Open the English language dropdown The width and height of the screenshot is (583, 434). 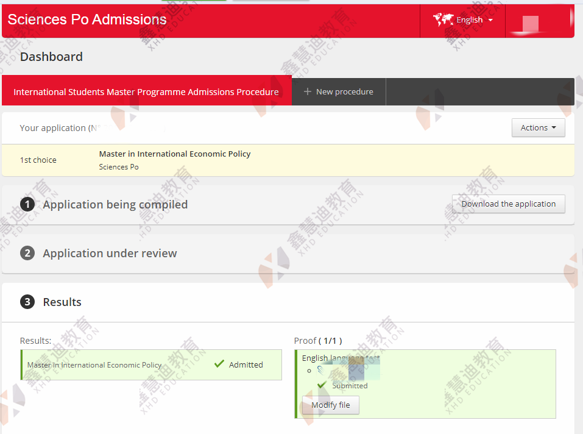tap(463, 20)
